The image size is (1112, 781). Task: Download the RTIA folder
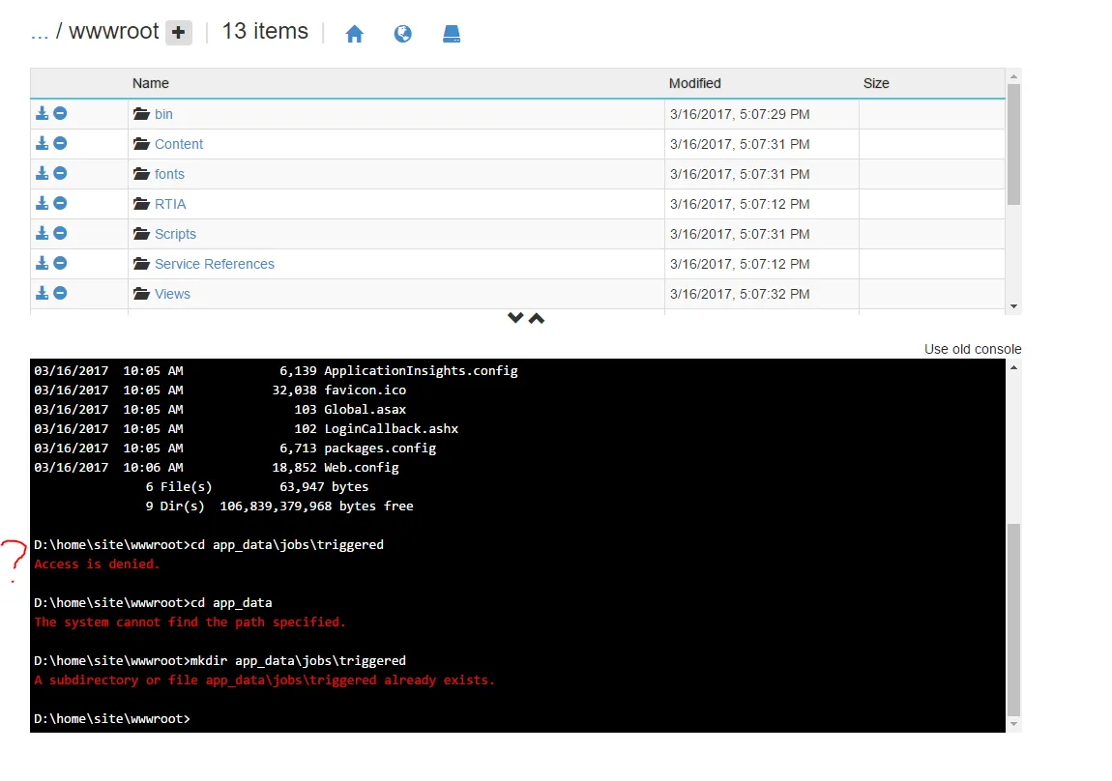[42, 203]
